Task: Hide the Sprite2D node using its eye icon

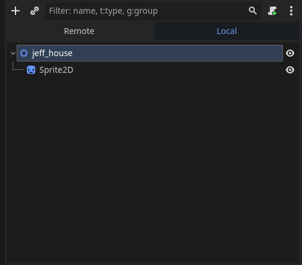Action: [290, 70]
